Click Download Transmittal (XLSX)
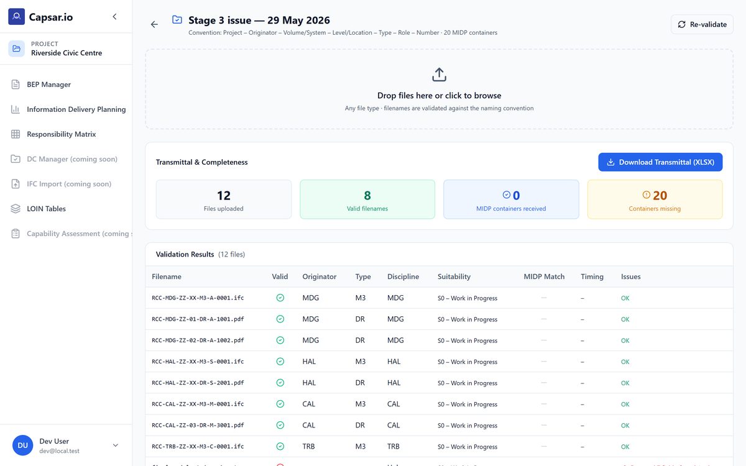This screenshot has height=466, width=746. pyautogui.click(x=660, y=162)
